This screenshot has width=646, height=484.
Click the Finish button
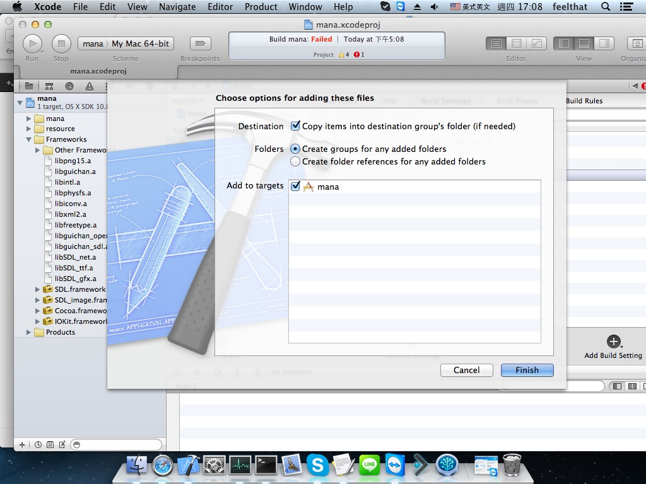pyautogui.click(x=527, y=370)
